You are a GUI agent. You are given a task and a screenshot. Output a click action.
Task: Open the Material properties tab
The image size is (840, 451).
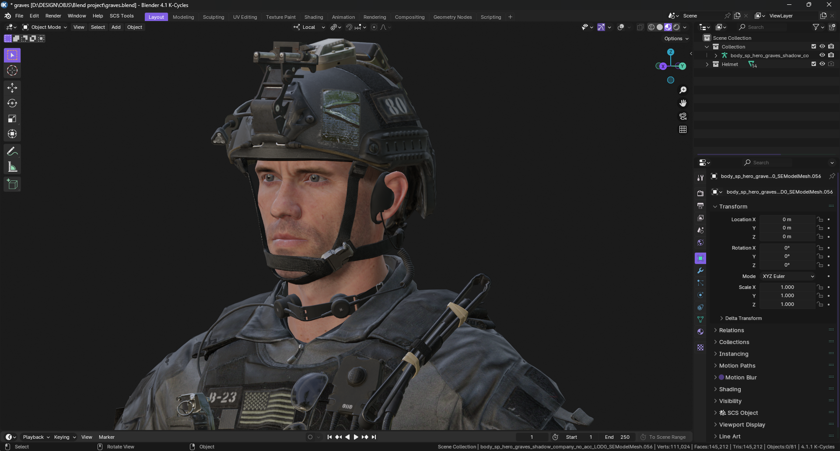tap(700, 332)
